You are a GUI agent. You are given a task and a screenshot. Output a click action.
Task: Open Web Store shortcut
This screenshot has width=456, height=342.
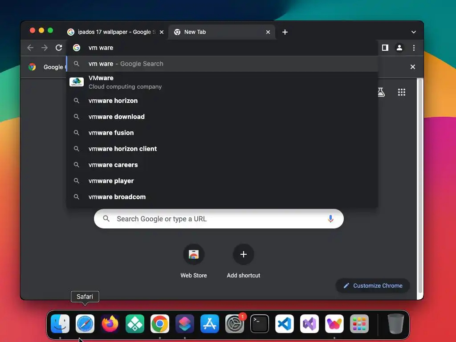pyautogui.click(x=194, y=261)
